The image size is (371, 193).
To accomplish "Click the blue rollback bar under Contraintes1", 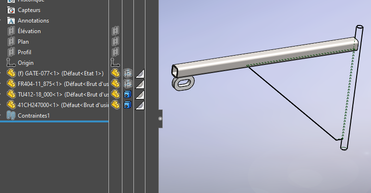I will point(54,121).
